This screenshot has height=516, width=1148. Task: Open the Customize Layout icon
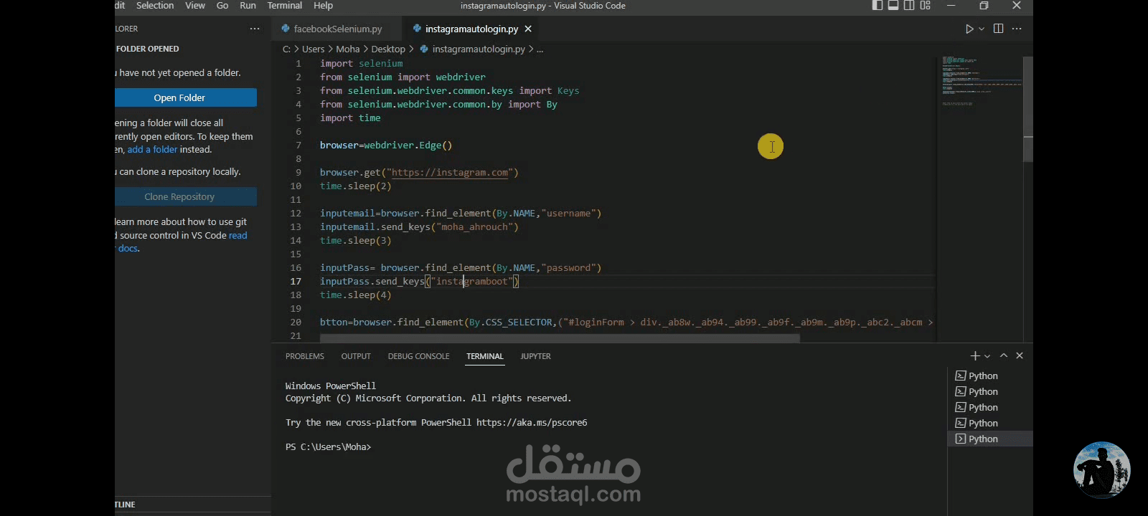[926, 6]
